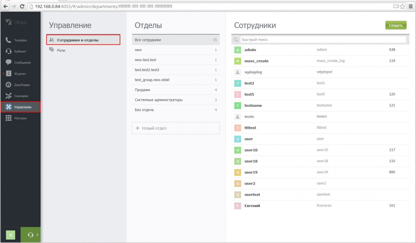Select the Роли menu item
This screenshot has height=243, width=416.
point(61,50)
